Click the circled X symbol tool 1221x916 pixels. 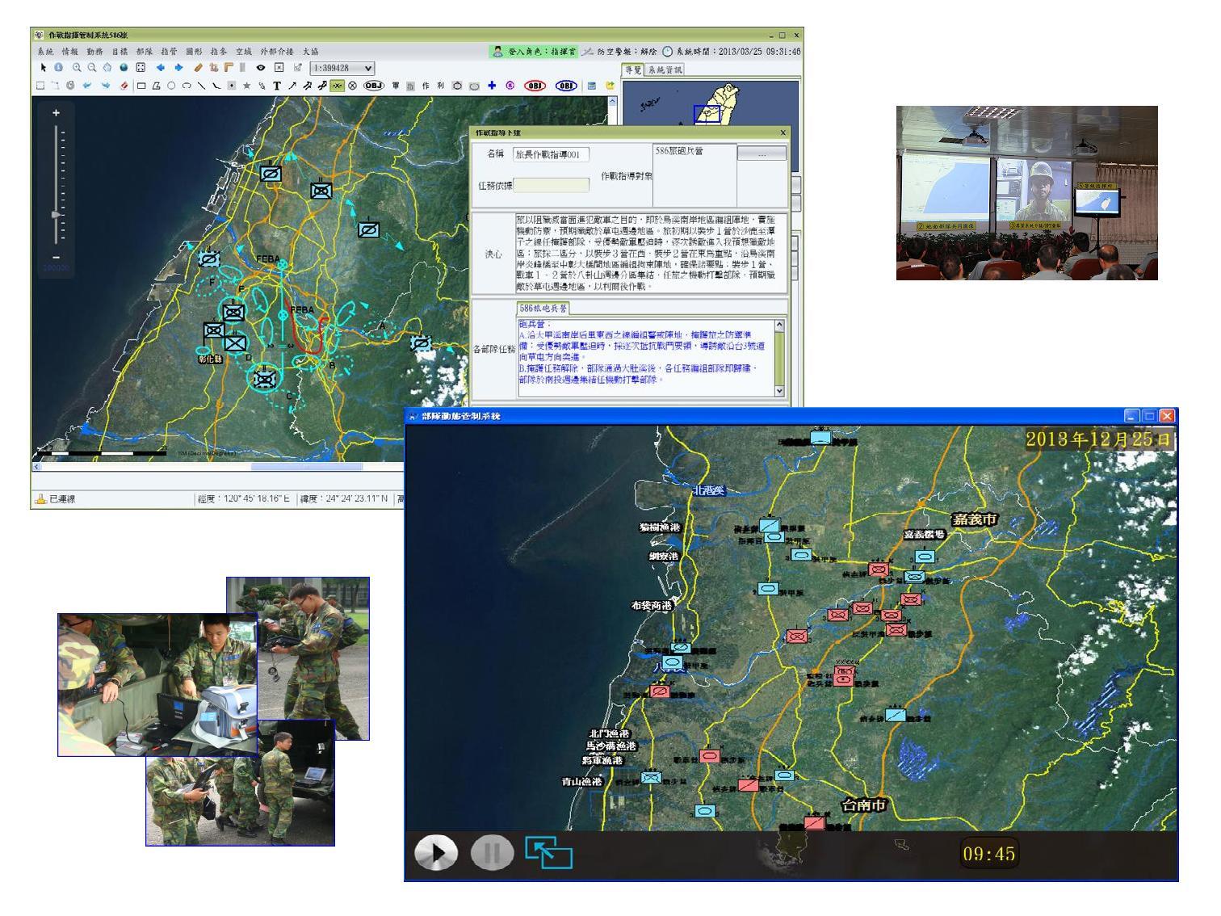[352, 86]
